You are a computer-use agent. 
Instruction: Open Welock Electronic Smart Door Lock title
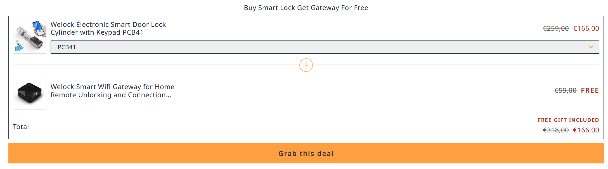click(x=108, y=28)
